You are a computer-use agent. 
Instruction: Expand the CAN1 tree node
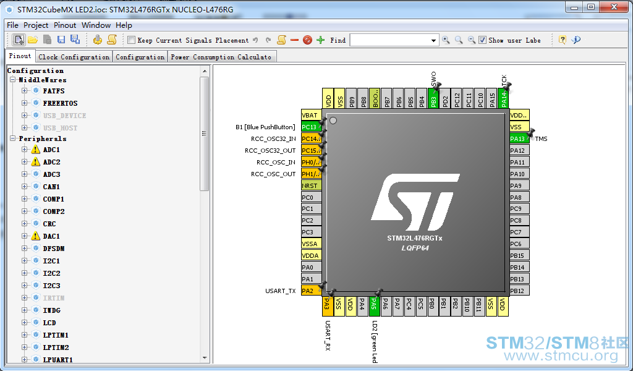coord(25,187)
